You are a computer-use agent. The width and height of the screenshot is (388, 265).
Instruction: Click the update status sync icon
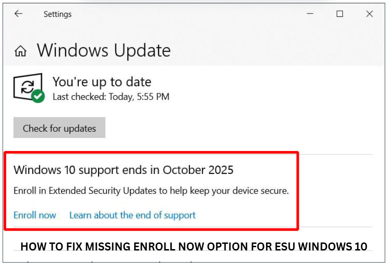[28, 86]
